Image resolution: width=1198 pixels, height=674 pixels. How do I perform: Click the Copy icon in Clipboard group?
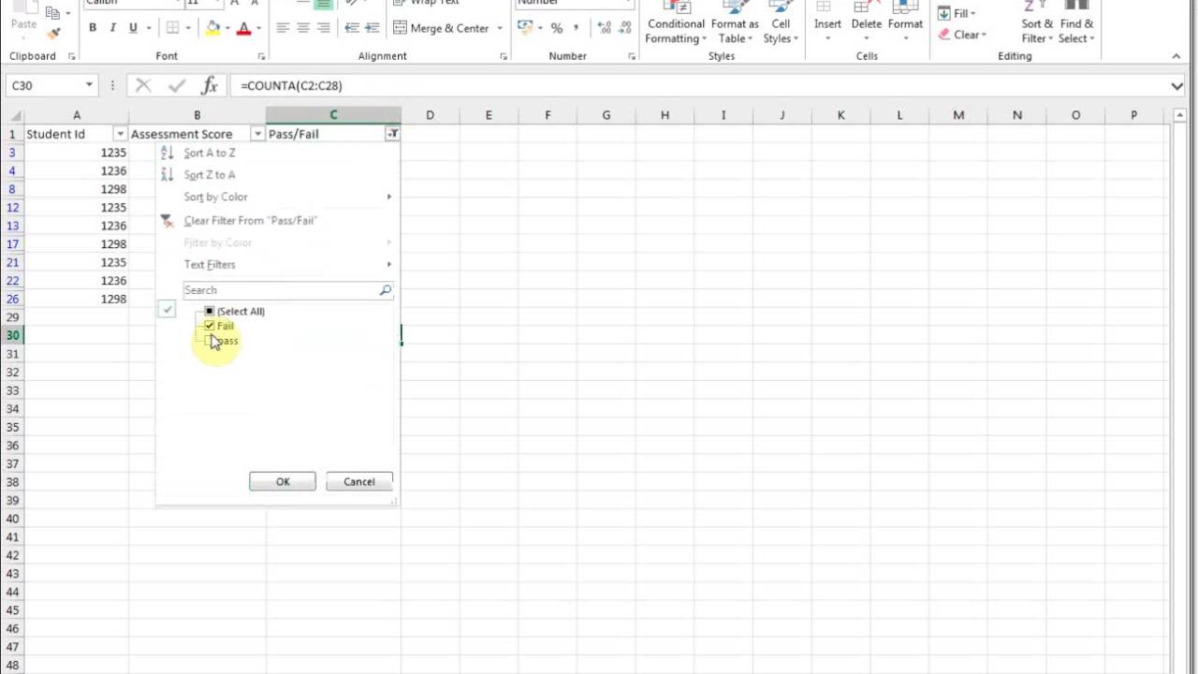tap(52, 12)
